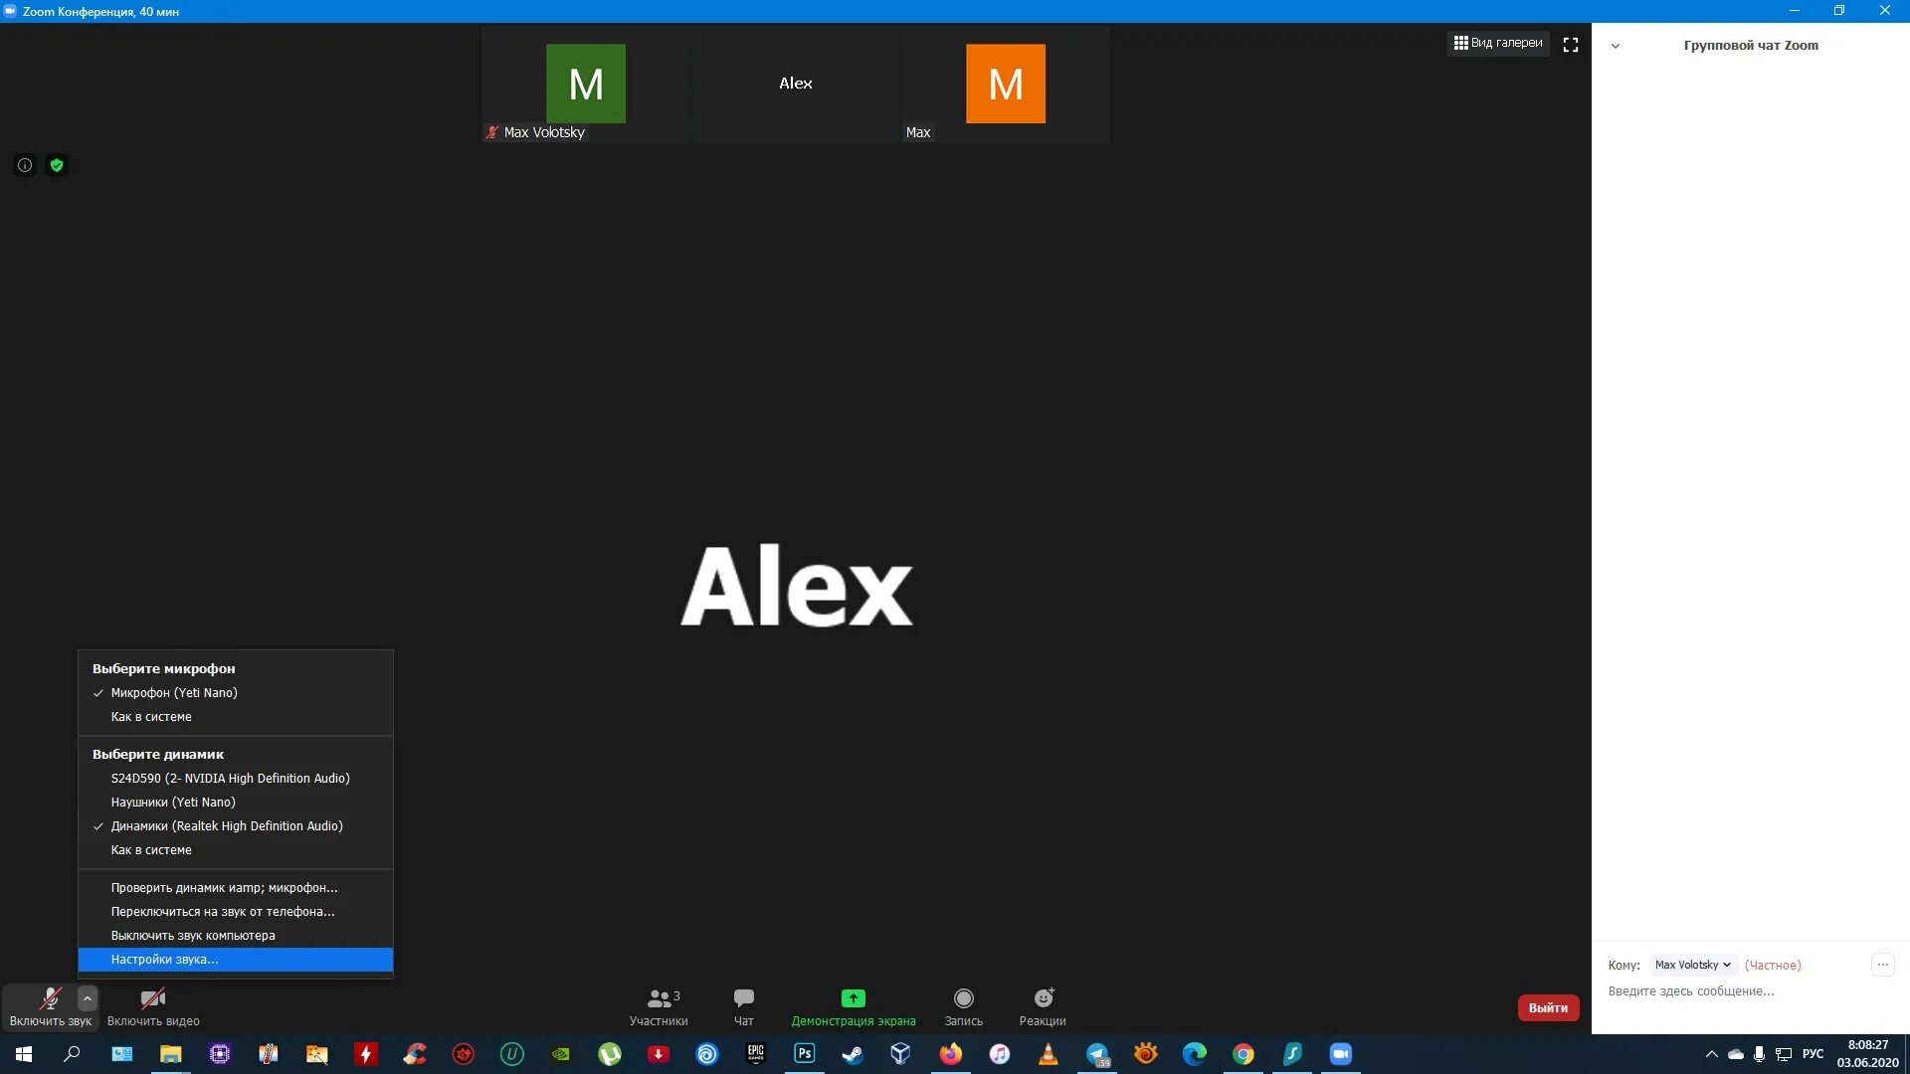Click the Chat bubble icon

click(743, 998)
